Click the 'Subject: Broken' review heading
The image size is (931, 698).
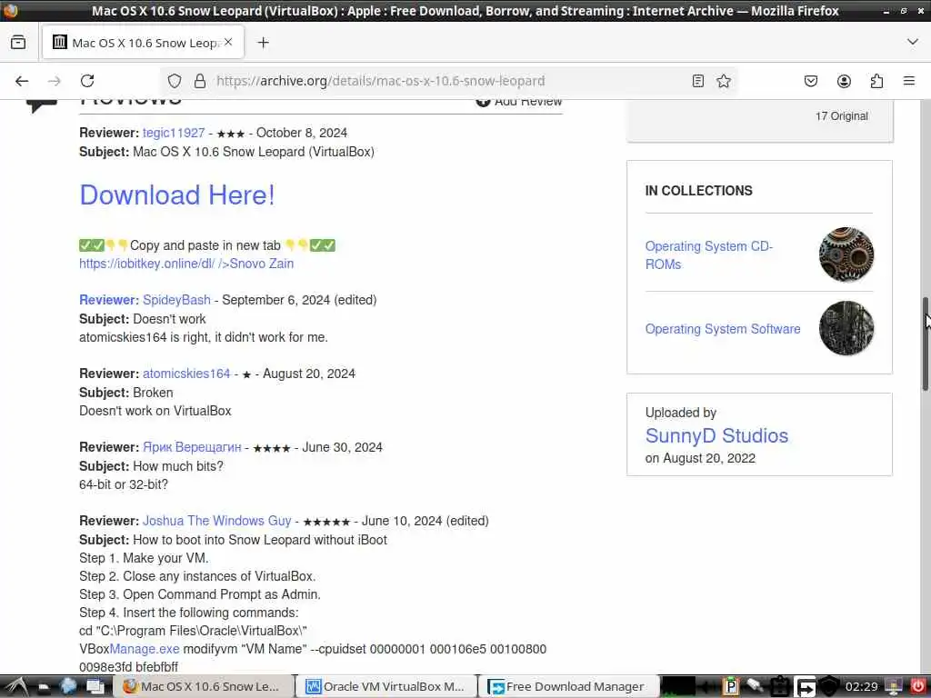pyautogui.click(x=125, y=393)
